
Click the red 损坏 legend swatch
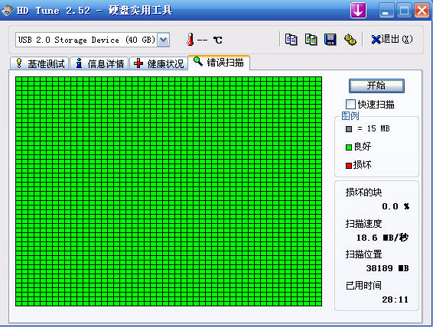tap(349, 166)
